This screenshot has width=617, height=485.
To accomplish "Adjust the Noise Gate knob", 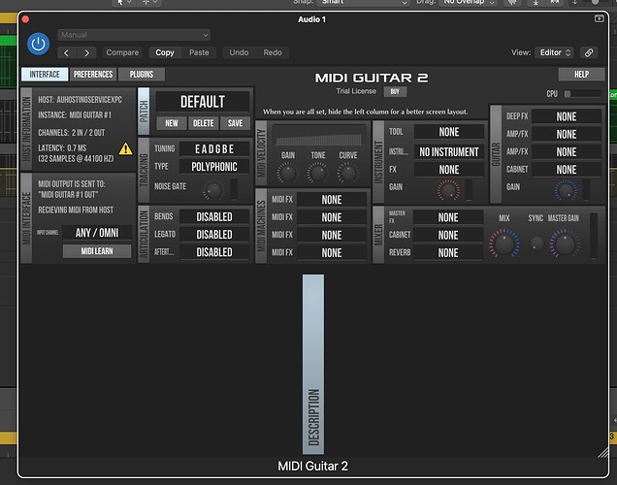I will (x=213, y=191).
